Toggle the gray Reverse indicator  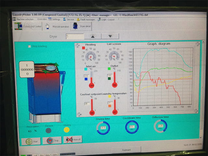(48, 130)
